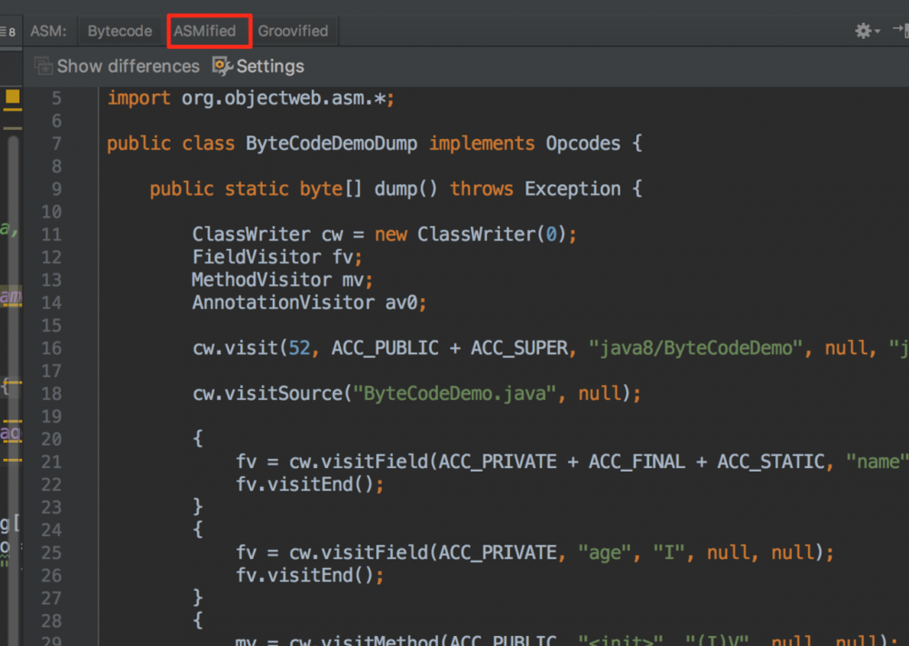Click line number 25 in gutter

[x=51, y=552]
